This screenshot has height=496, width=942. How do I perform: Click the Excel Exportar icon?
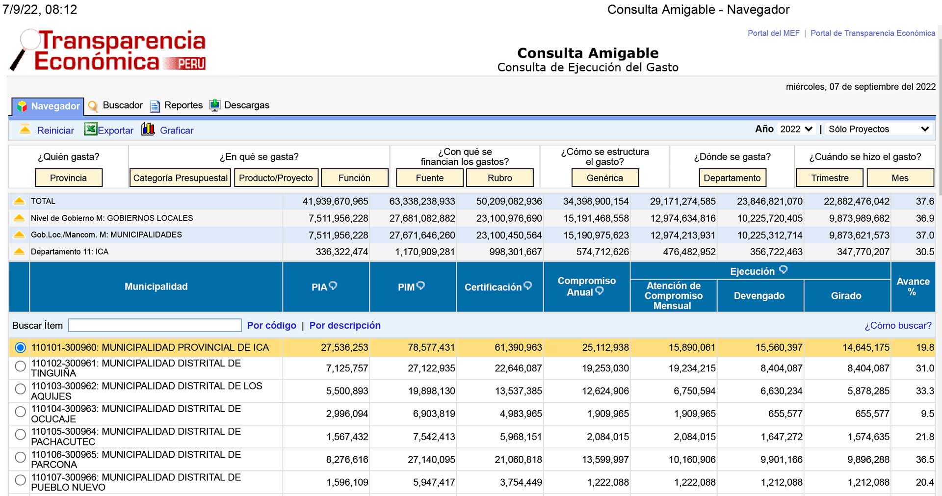point(90,129)
